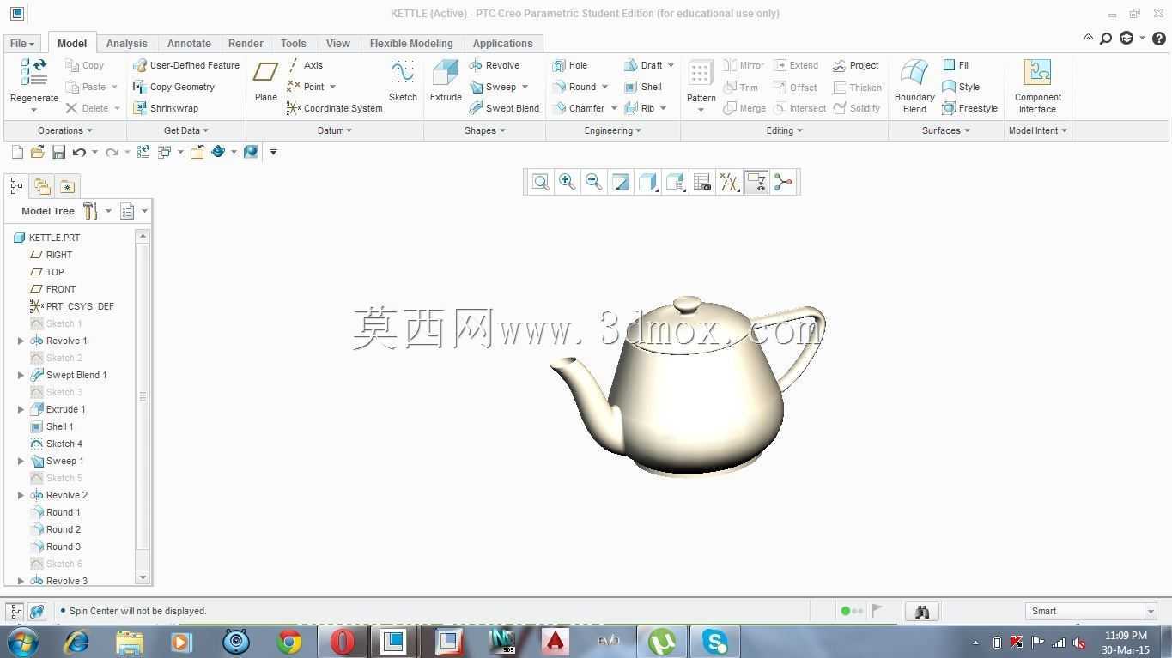Click the Model Tree Show list icon
Viewport: 1172px width, 658px height.
tap(128, 211)
